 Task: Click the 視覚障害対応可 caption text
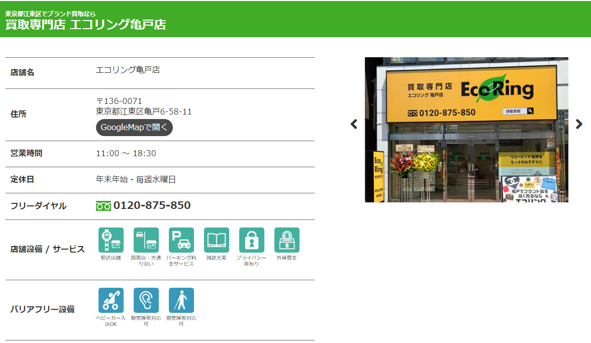(x=181, y=321)
